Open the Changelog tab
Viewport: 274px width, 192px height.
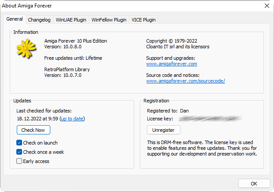coord(39,20)
